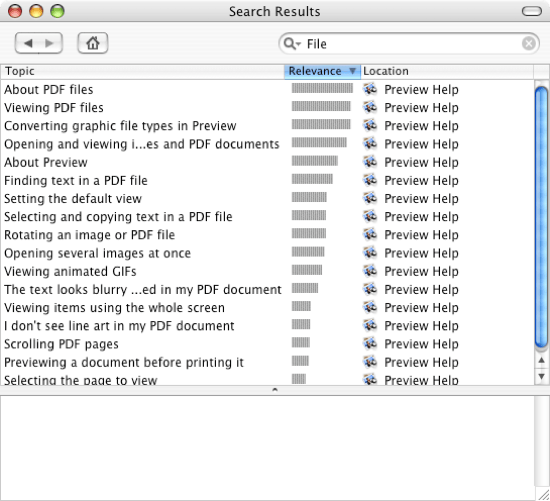The width and height of the screenshot is (550, 501).
Task: Click the Preview Help icon beside About PDF files
Action: (x=370, y=89)
